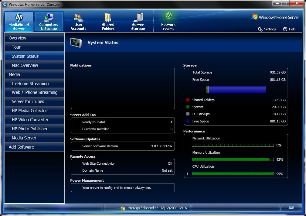Minimize the Windows Home Server Console
This screenshot has height=216, width=306.
(277, 3)
